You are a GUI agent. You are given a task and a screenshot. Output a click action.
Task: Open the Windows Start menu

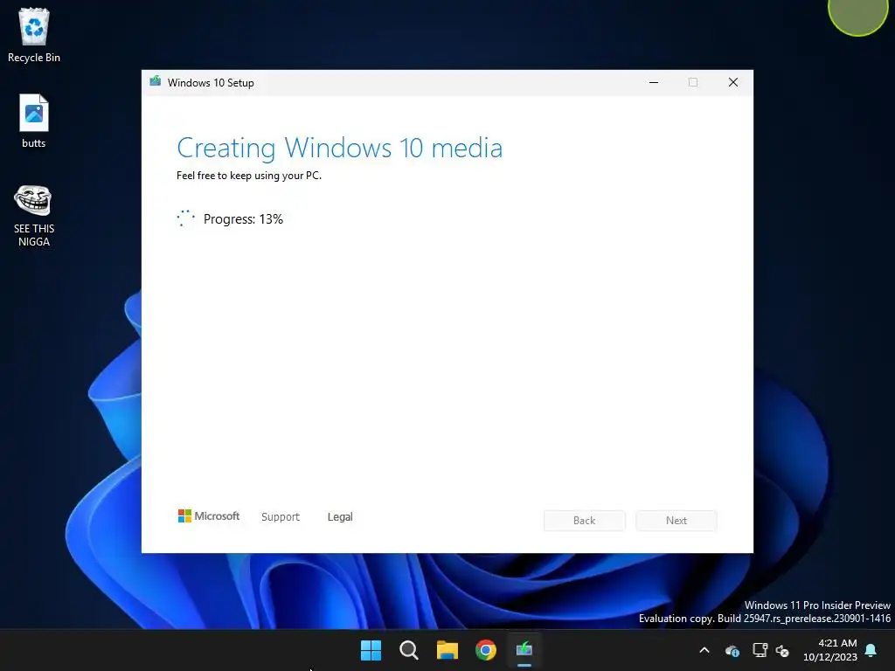(x=371, y=650)
